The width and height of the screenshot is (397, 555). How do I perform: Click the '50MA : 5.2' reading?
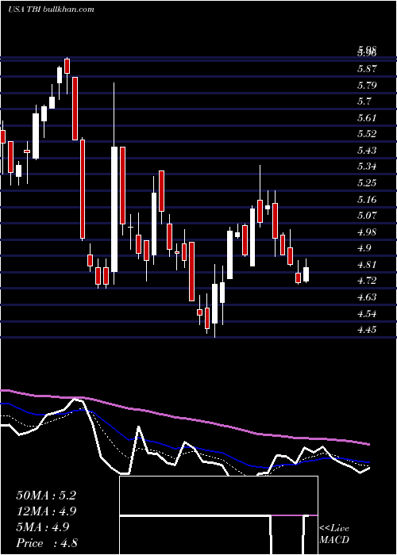tap(46, 496)
